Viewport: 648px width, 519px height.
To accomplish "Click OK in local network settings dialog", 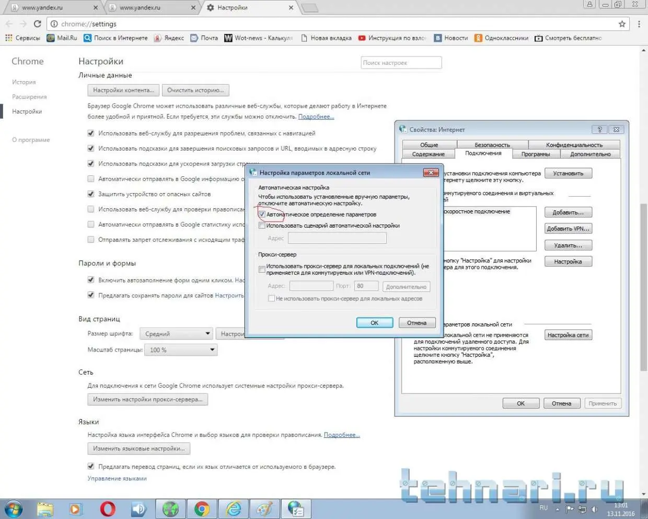I will click(x=374, y=323).
